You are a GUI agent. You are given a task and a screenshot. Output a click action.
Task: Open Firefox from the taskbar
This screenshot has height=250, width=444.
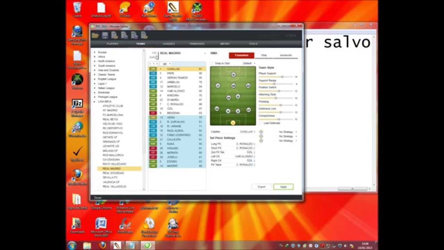point(102,246)
